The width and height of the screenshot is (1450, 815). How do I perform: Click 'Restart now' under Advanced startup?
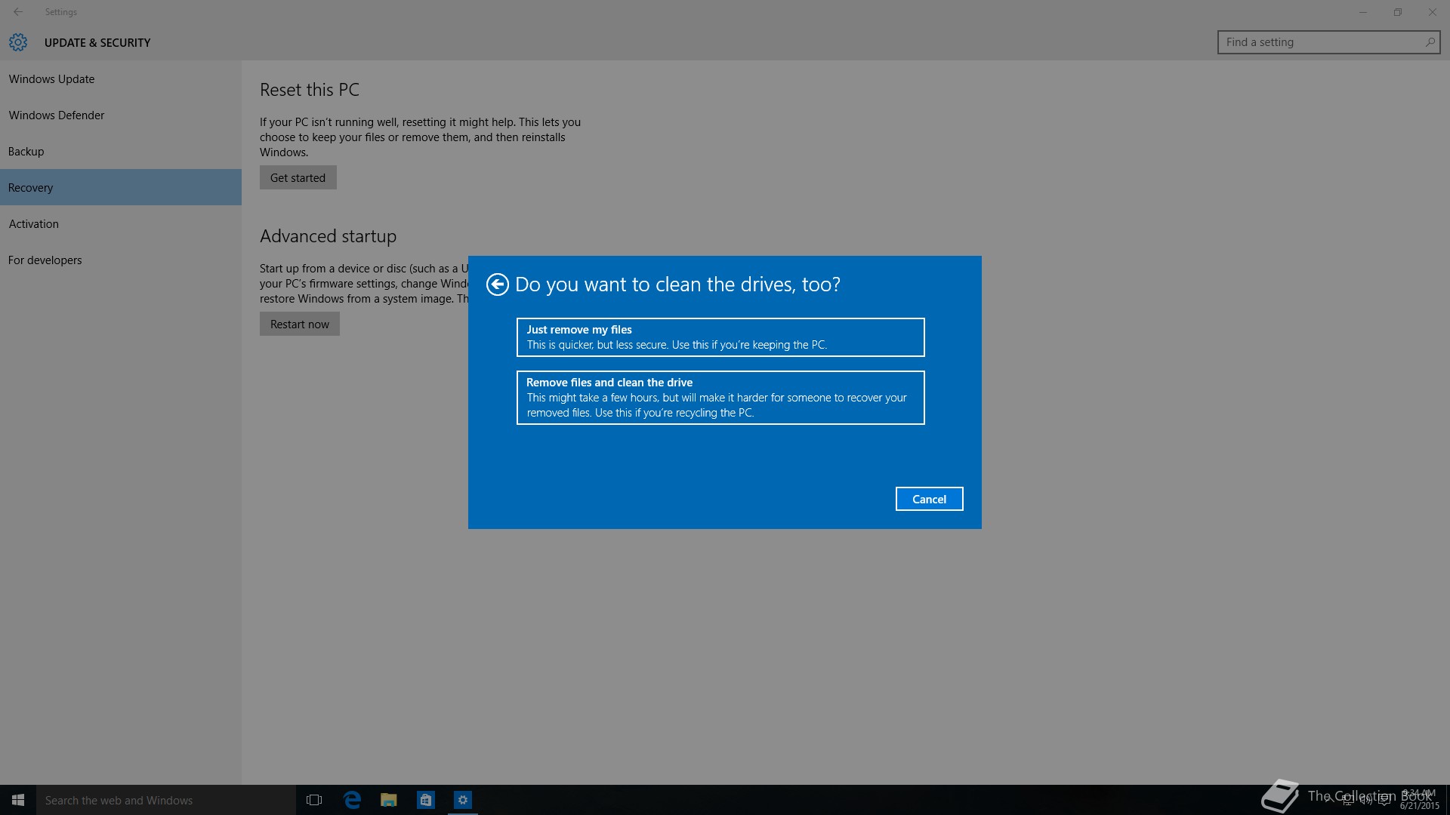pyautogui.click(x=300, y=324)
